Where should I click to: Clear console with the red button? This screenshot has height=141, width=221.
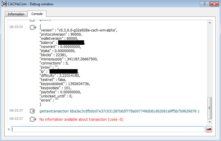(x=209, y=129)
